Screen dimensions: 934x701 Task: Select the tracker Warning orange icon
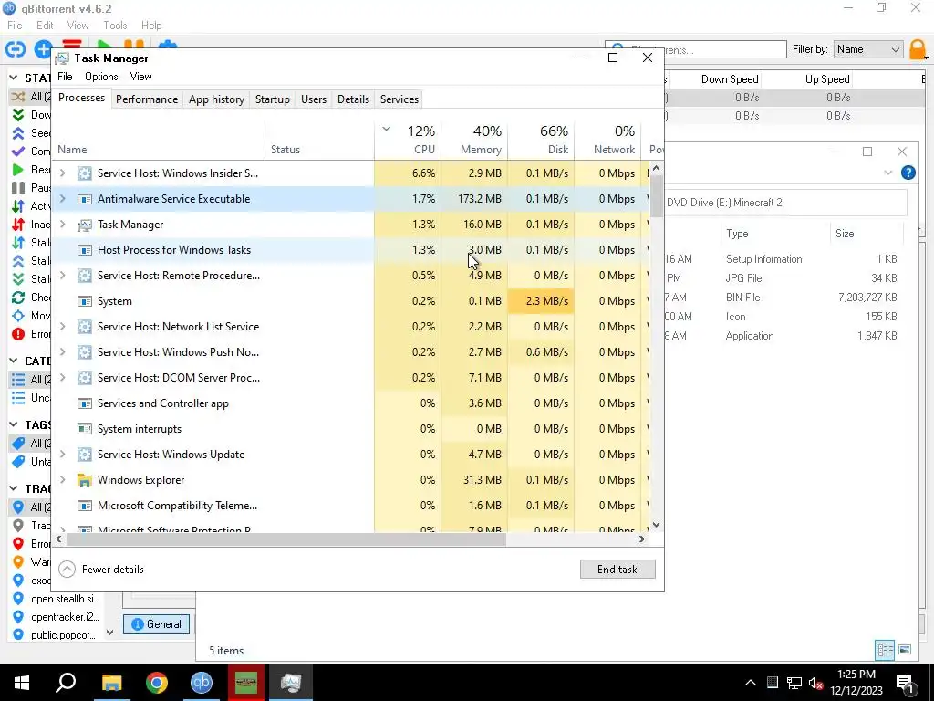coord(18,561)
